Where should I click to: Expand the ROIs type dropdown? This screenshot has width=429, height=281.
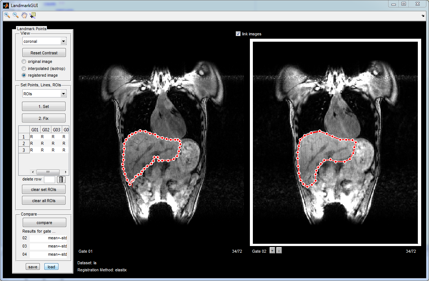pos(44,94)
